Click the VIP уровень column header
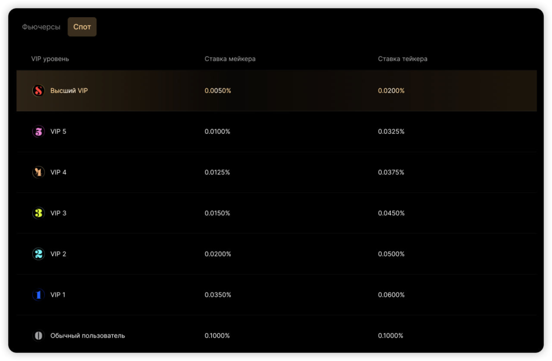 click(50, 59)
